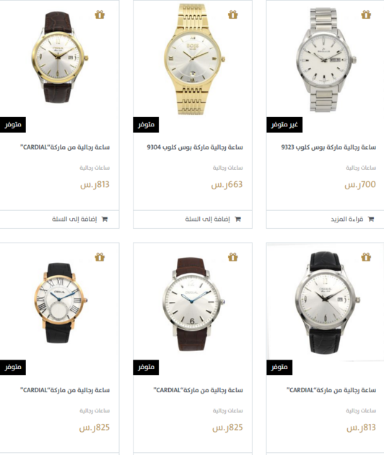Click the unavailable badge on 9323 watch
This screenshot has width=384, height=455.
click(284, 125)
